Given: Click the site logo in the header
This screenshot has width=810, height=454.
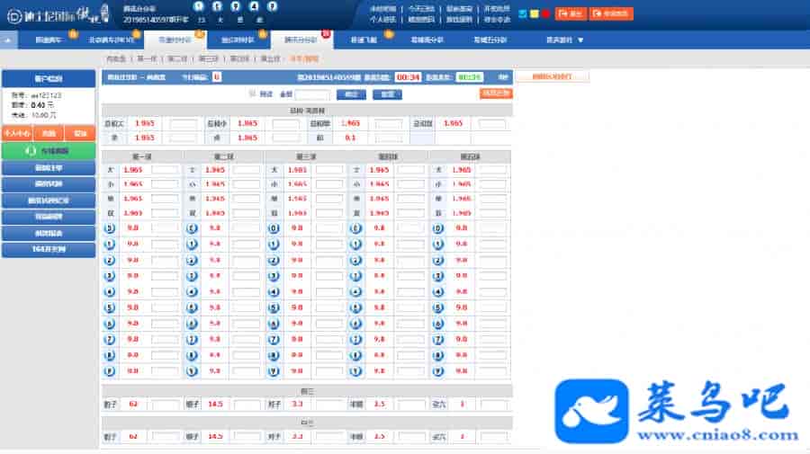Looking at the screenshot, I should [x=54, y=13].
